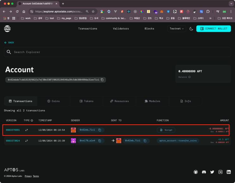235x183 pixels.
Task: Open the Blocks nav link
Action: pyautogui.click(x=149, y=29)
